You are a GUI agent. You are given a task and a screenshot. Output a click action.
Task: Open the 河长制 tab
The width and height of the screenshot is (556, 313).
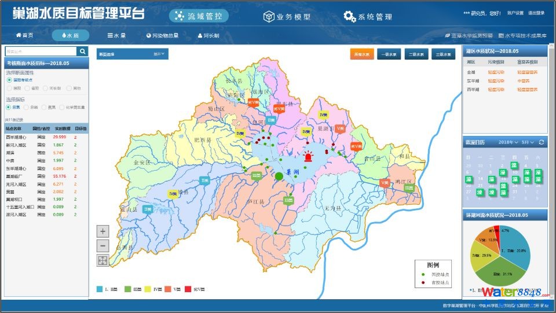tap(208, 35)
